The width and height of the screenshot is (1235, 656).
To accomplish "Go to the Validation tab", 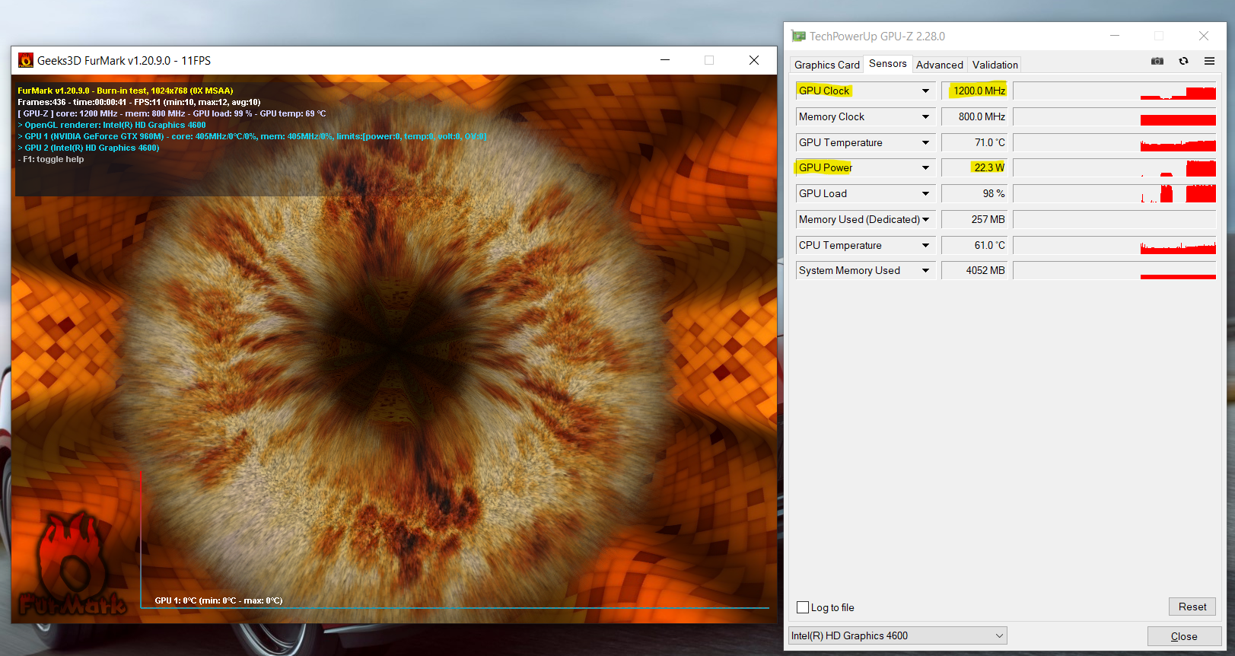I will tap(995, 65).
